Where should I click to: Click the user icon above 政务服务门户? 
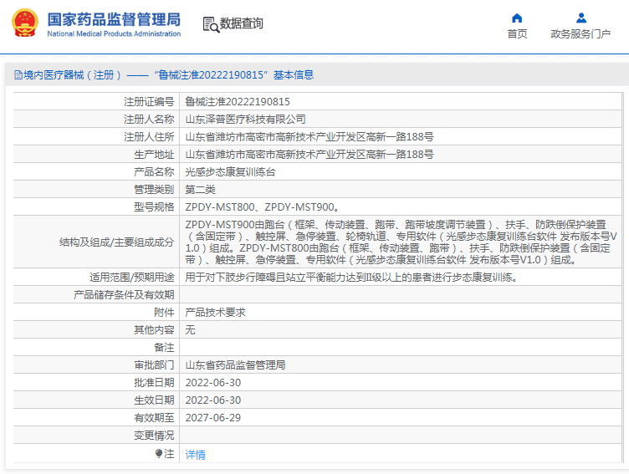[x=580, y=18]
